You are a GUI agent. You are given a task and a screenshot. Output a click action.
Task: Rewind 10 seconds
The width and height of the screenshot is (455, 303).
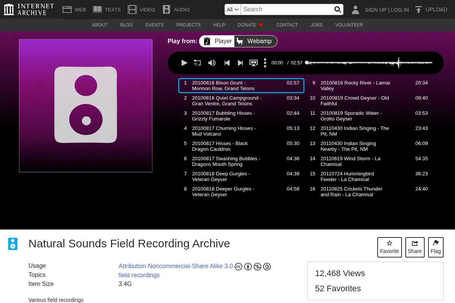(x=197, y=63)
